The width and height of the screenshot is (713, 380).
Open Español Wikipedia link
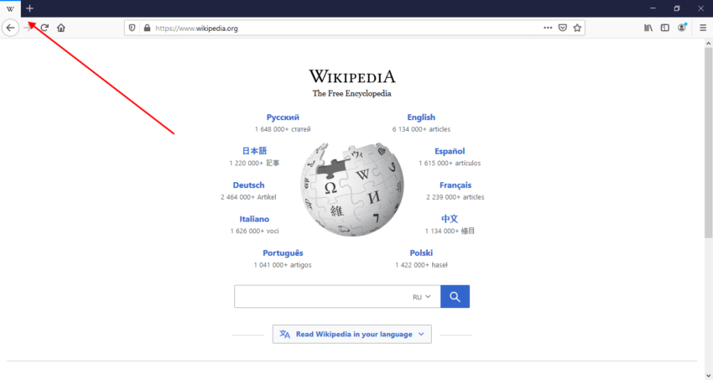coord(450,151)
